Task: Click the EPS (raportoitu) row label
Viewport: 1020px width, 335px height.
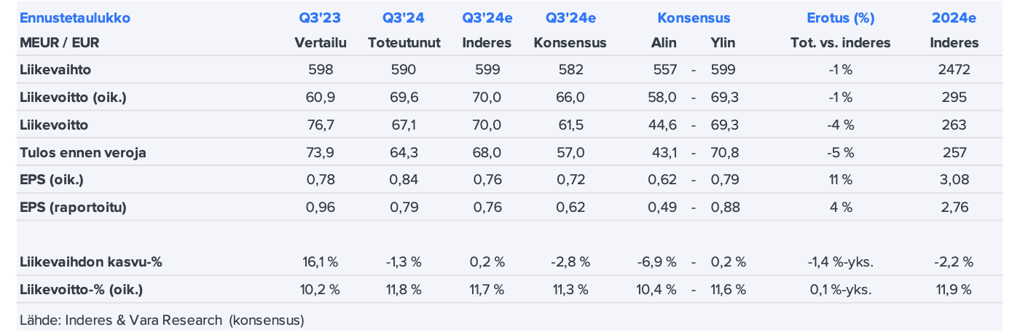Action: pyautogui.click(x=73, y=208)
